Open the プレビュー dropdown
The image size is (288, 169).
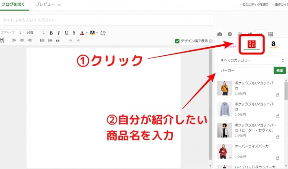[48, 4]
